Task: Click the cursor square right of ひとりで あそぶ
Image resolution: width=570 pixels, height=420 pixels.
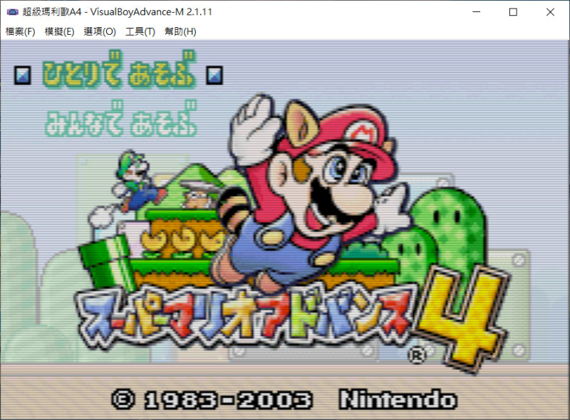Action: click(214, 76)
